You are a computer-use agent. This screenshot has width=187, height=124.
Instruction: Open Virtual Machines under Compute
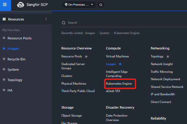pyautogui.click(x=117, y=56)
